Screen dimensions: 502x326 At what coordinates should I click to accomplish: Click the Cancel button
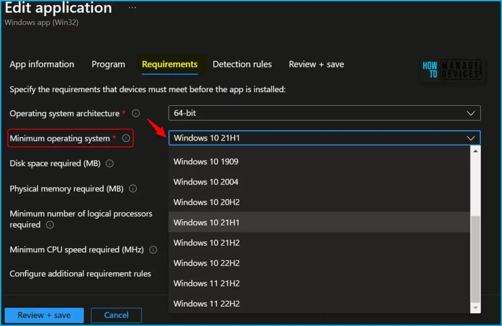pyautogui.click(x=116, y=315)
